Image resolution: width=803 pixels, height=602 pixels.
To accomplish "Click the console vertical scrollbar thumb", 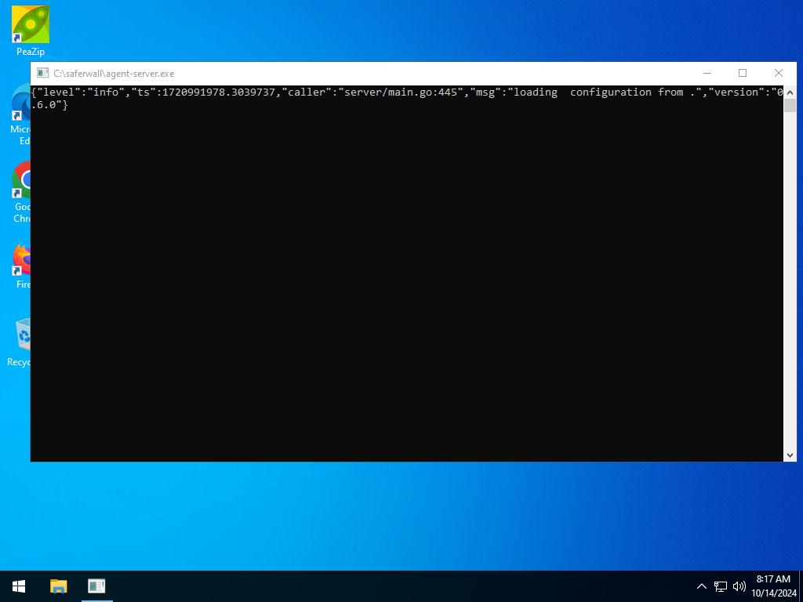I will coord(790,105).
